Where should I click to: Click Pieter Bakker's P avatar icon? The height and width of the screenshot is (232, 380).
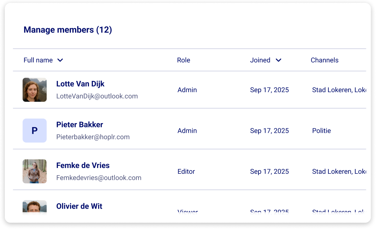pos(35,131)
